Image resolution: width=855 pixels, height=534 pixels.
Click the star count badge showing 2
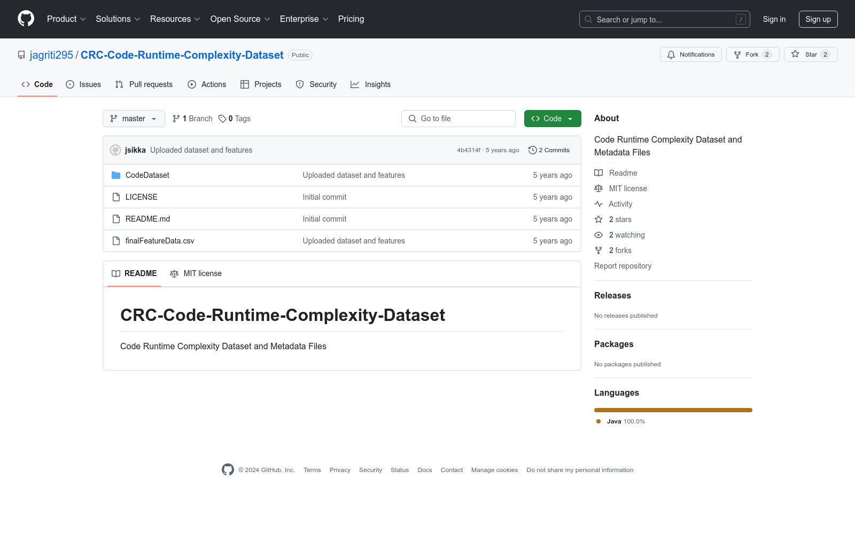825,54
